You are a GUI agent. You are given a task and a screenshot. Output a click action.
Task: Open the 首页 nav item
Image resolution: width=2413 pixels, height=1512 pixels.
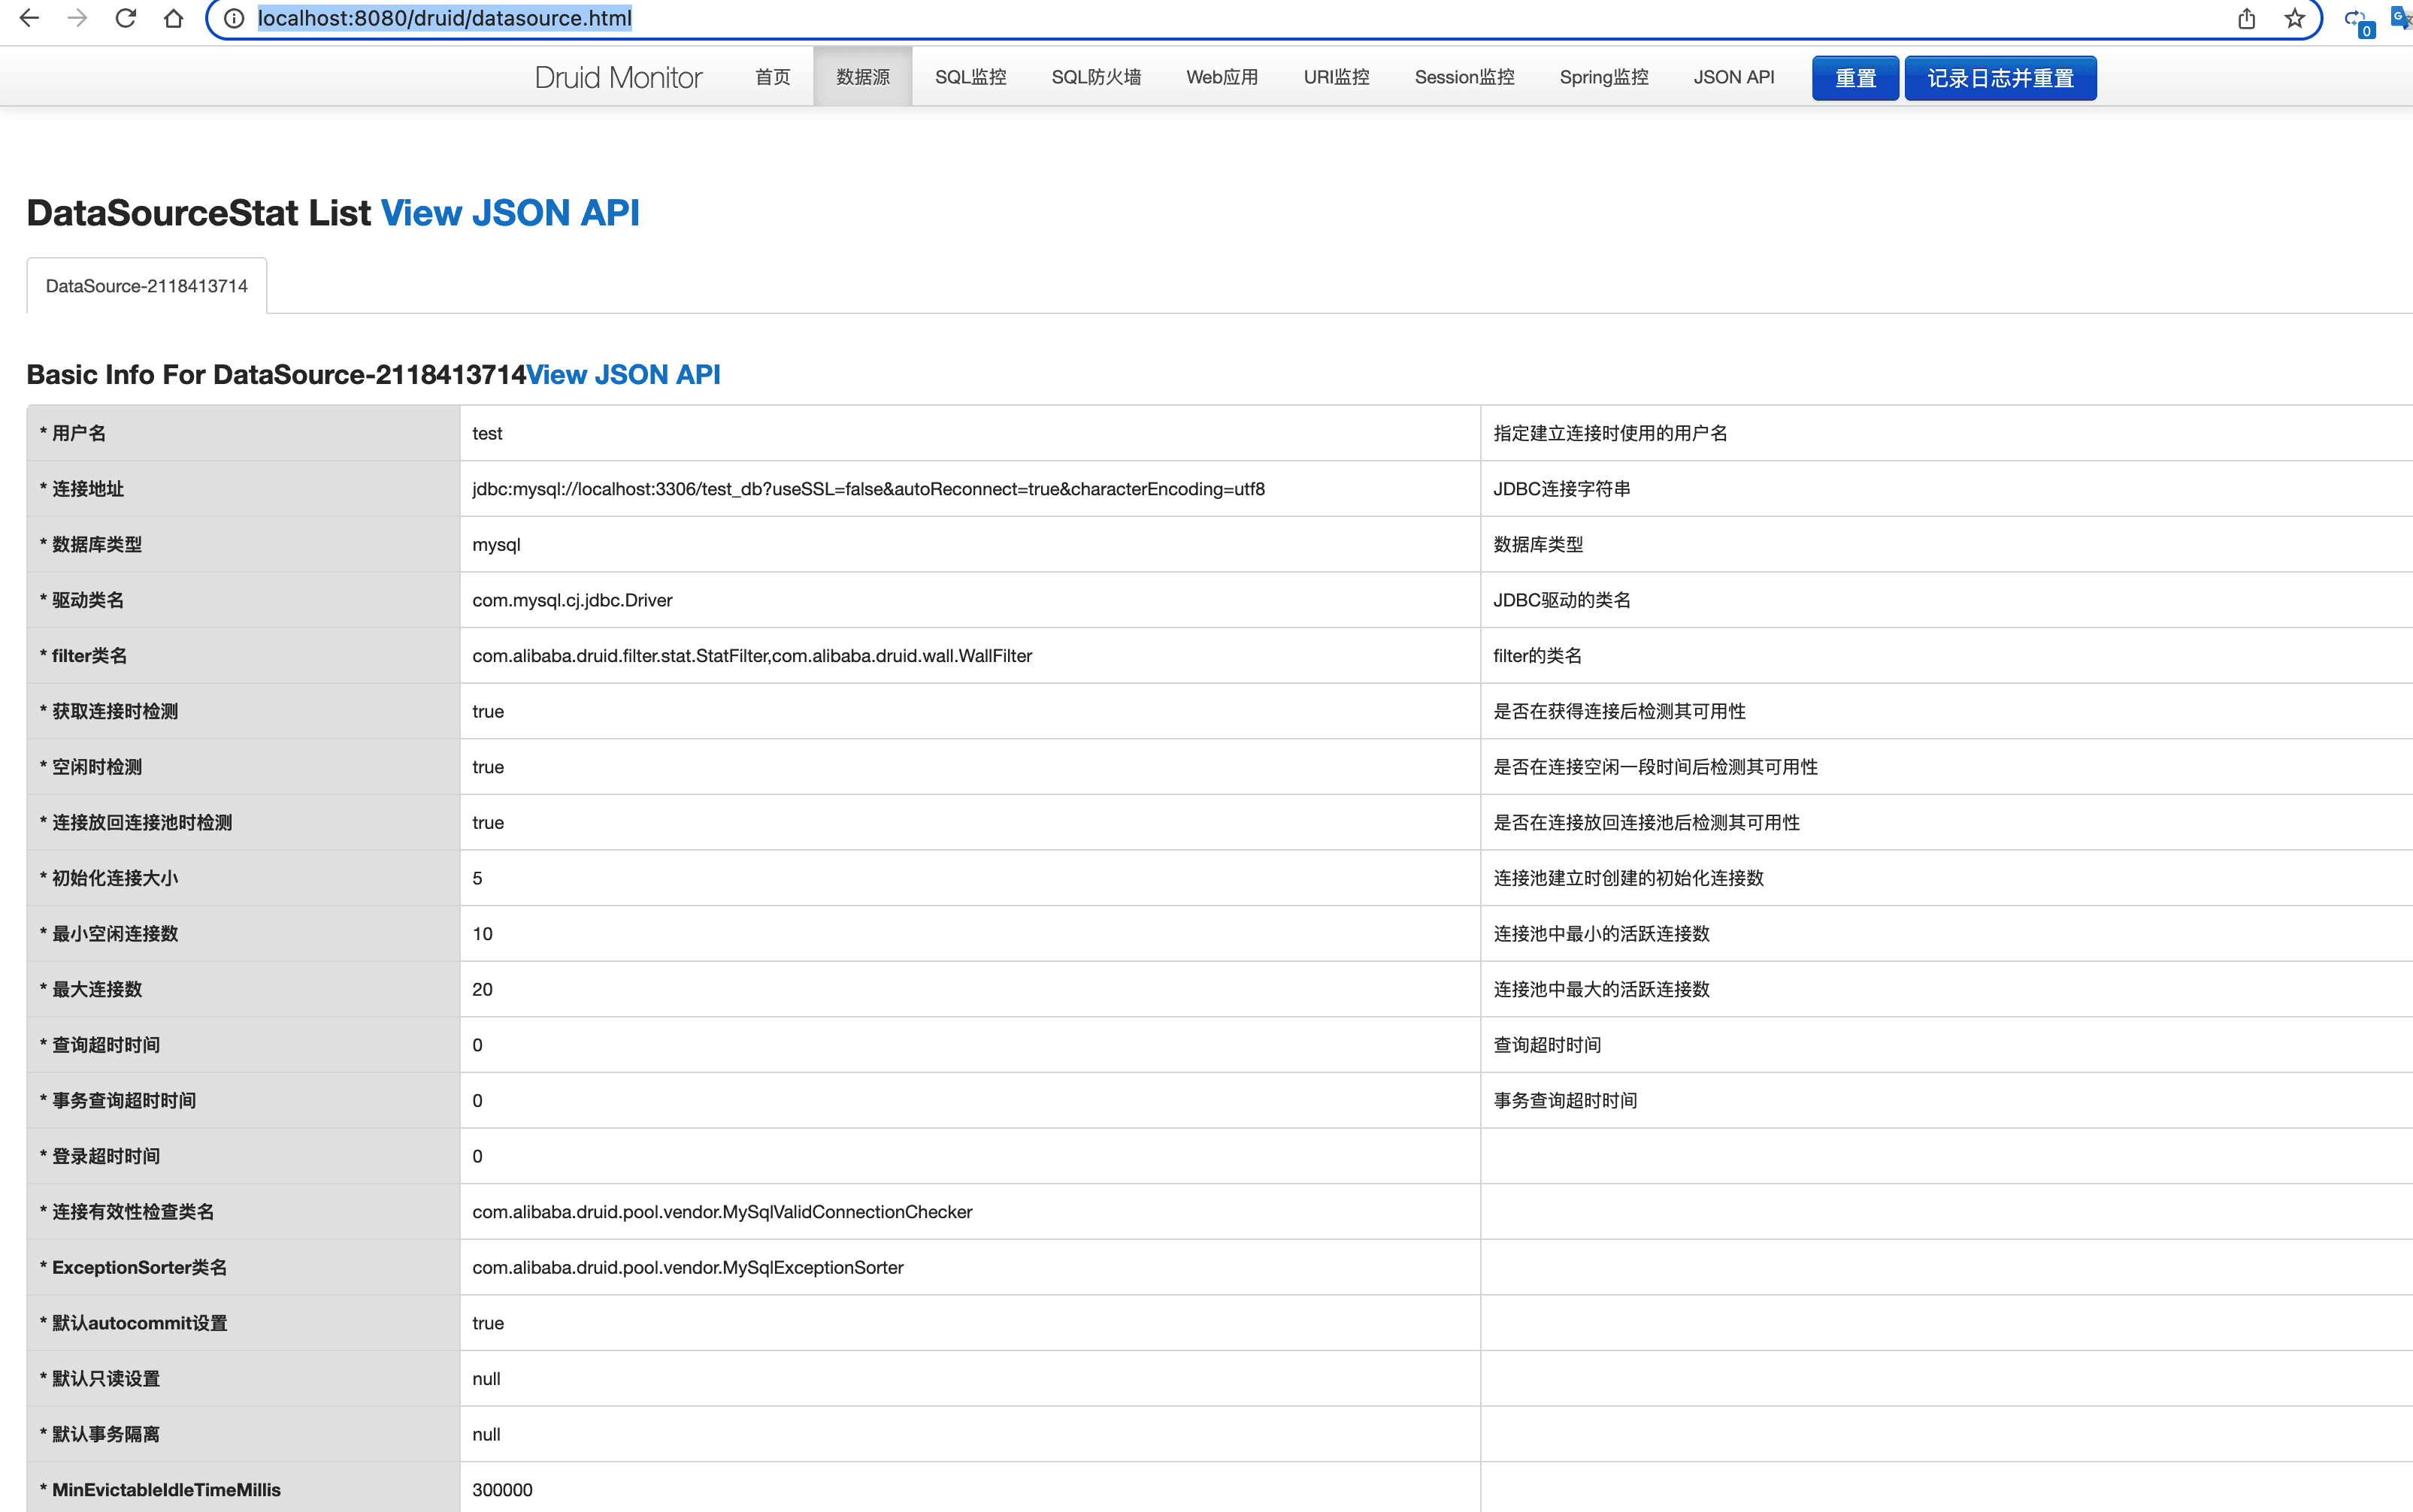772,77
